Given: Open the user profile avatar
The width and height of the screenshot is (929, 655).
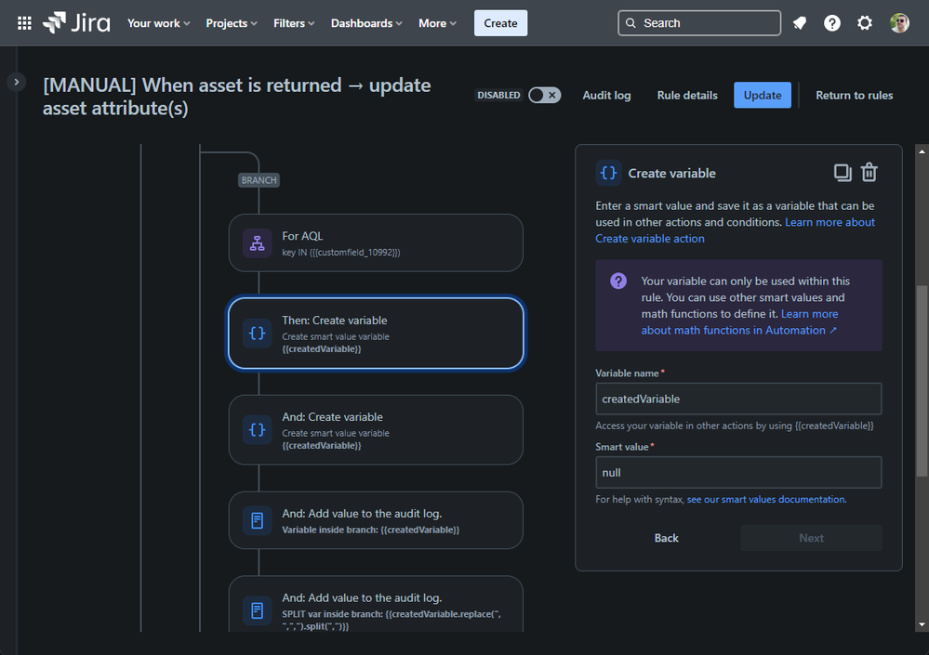Looking at the screenshot, I should [899, 23].
